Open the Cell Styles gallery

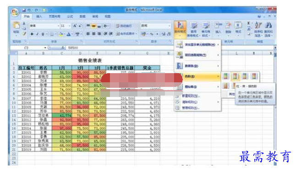[x=206, y=29]
